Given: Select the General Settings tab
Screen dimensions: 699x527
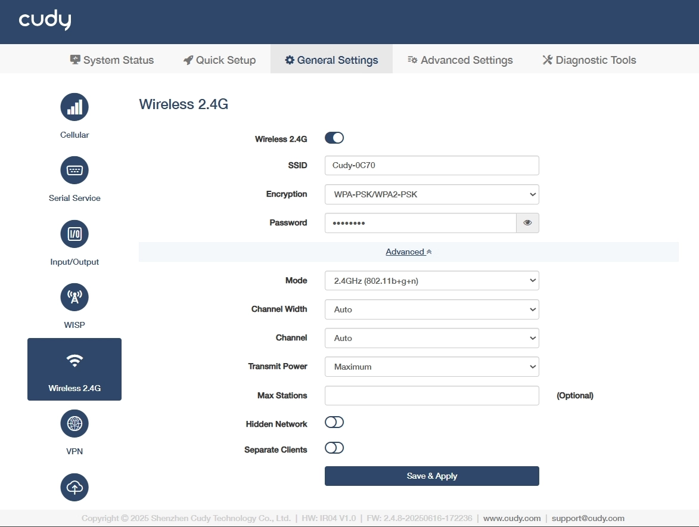Looking at the screenshot, I should point(331,60).
